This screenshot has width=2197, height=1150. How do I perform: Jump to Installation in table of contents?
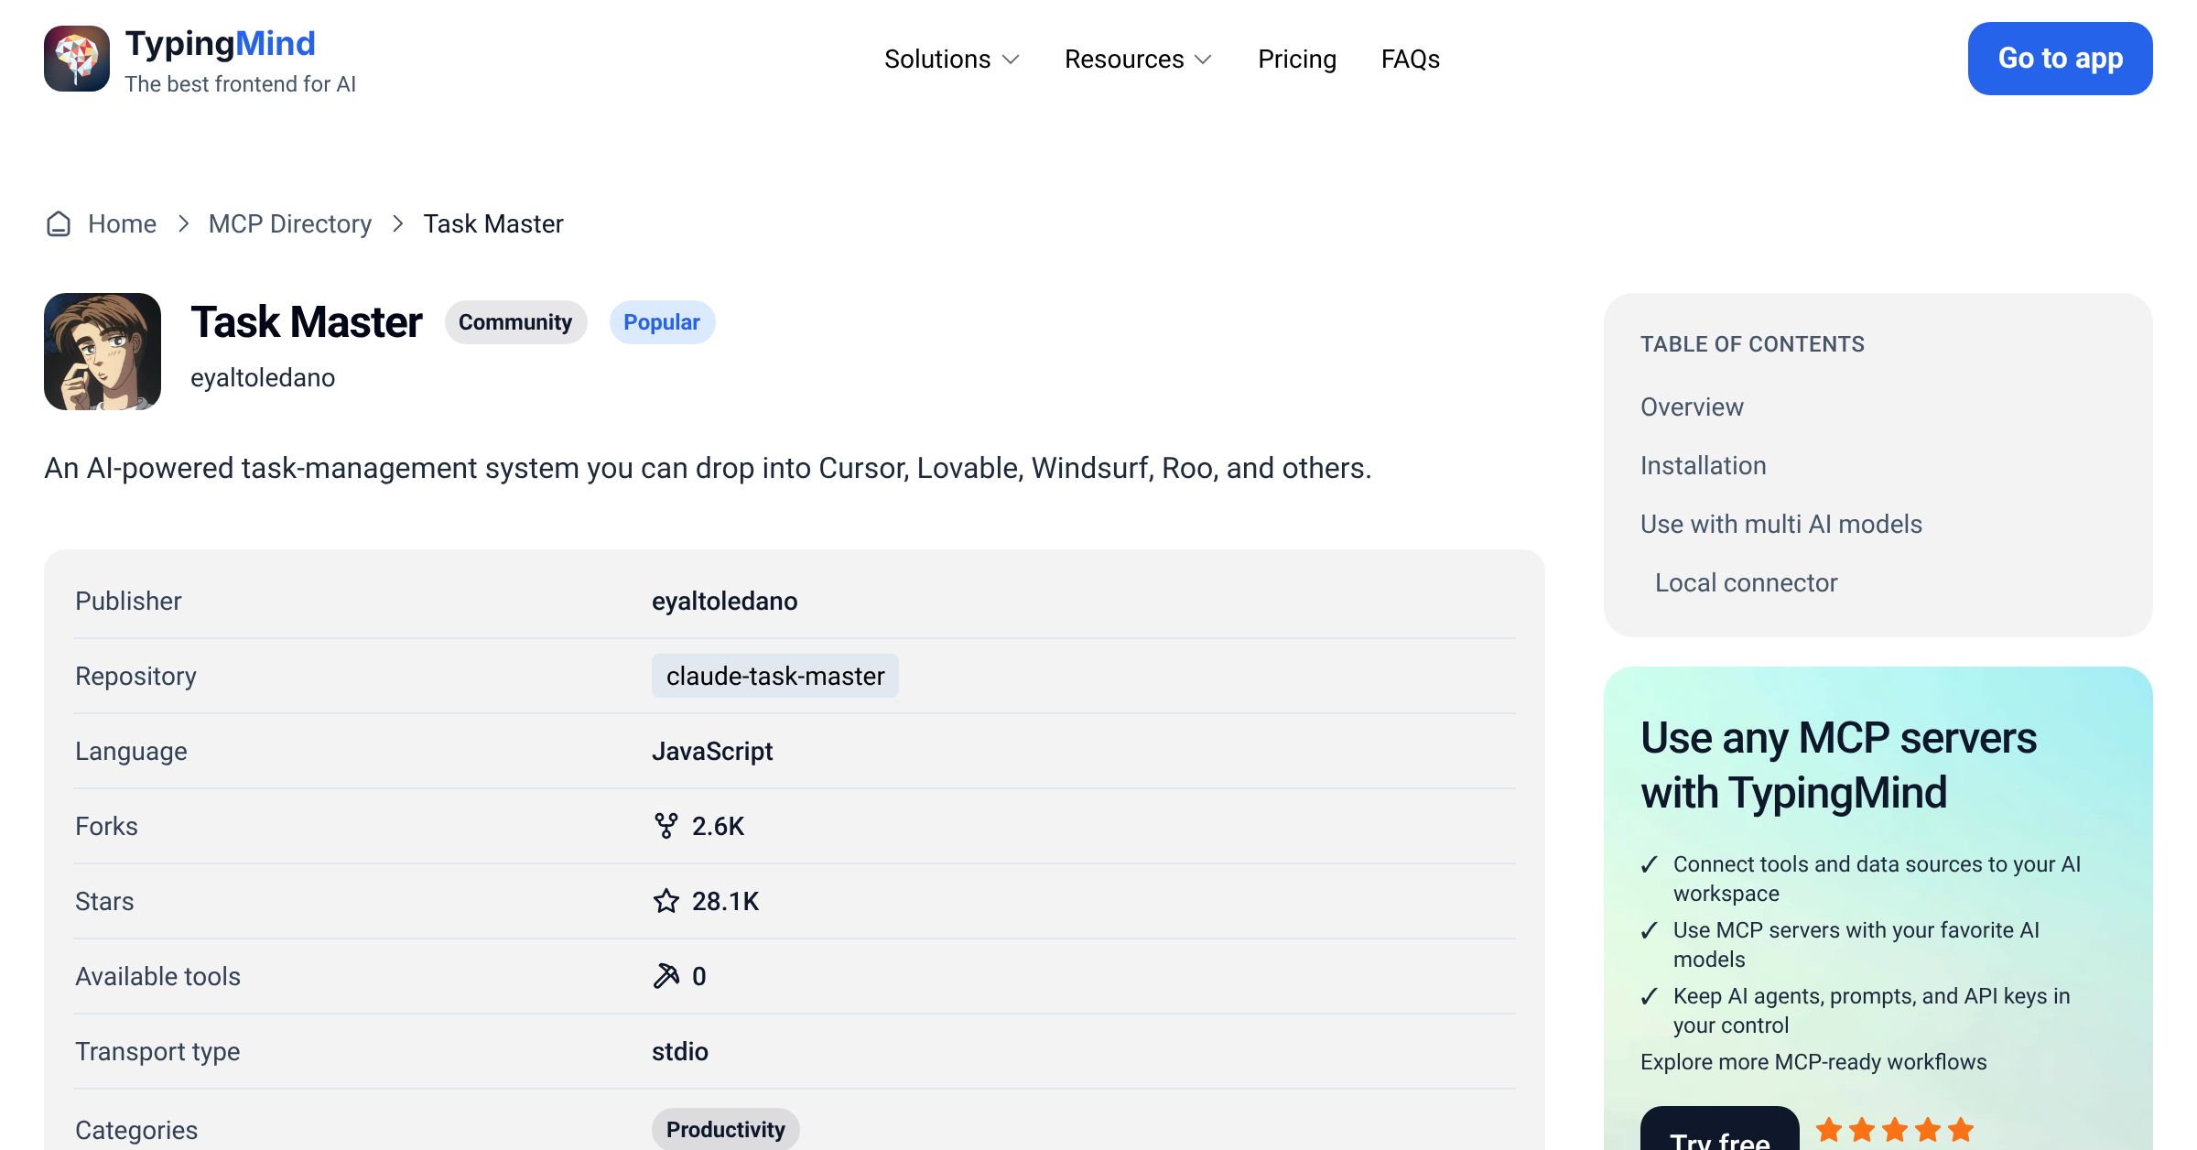(1704, 465)
